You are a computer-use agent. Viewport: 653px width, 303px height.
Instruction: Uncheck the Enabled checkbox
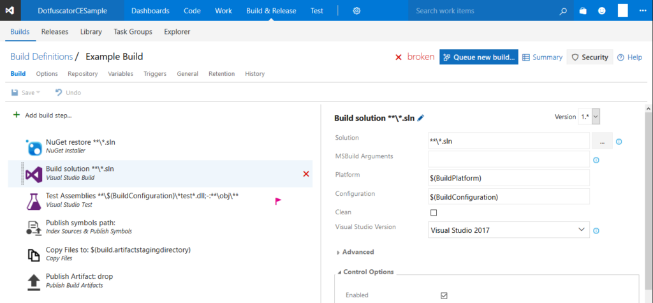(444, 295)
